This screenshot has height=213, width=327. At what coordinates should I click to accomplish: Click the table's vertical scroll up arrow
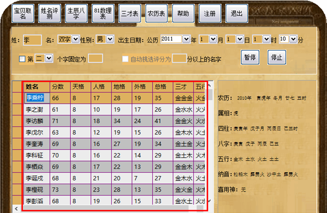coord(210,86)
